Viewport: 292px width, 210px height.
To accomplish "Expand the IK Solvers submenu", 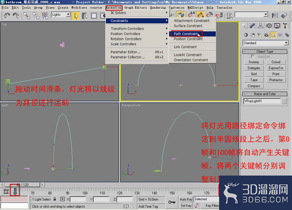I will (x=137, y=13).
